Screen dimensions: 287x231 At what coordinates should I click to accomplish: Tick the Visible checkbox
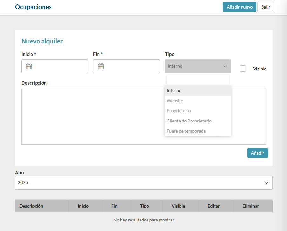[243, 69]
